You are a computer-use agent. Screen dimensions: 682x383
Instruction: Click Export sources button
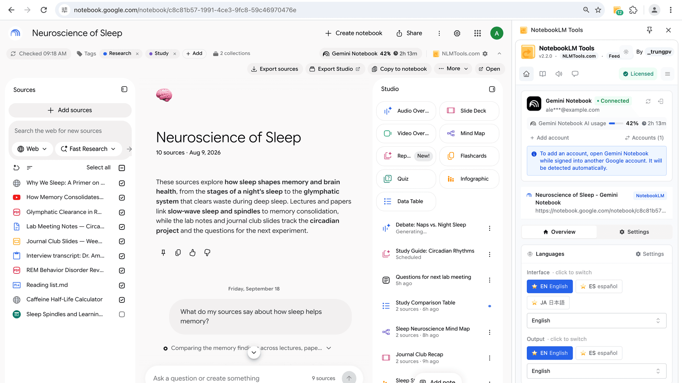[x=275, y=69]
